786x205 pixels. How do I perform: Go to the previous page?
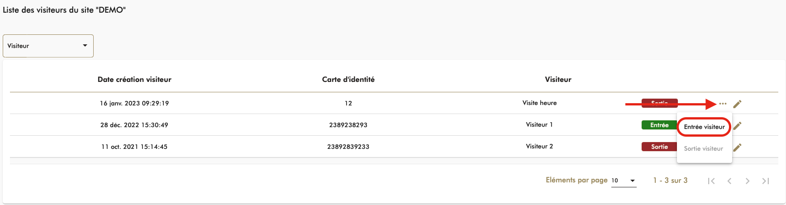tap(729, 181)
